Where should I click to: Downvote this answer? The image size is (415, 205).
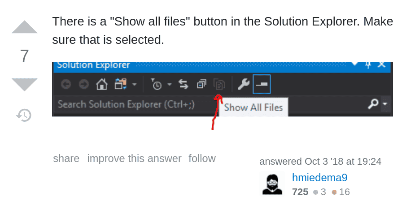[25, 84]
